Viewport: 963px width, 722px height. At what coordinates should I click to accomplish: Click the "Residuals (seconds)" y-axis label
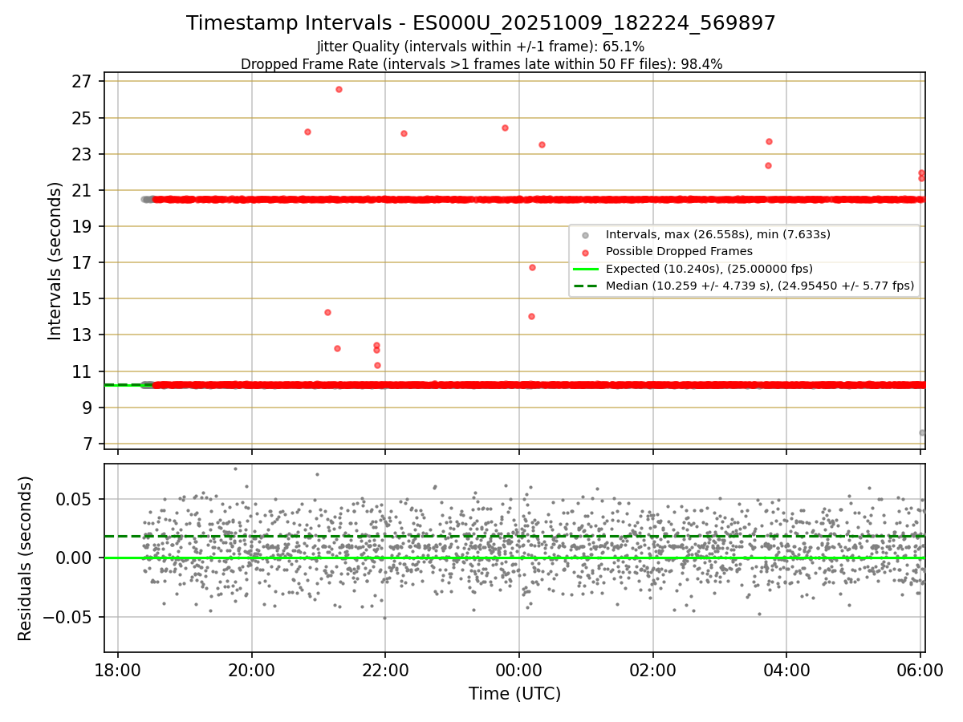(x=26, y=558)
